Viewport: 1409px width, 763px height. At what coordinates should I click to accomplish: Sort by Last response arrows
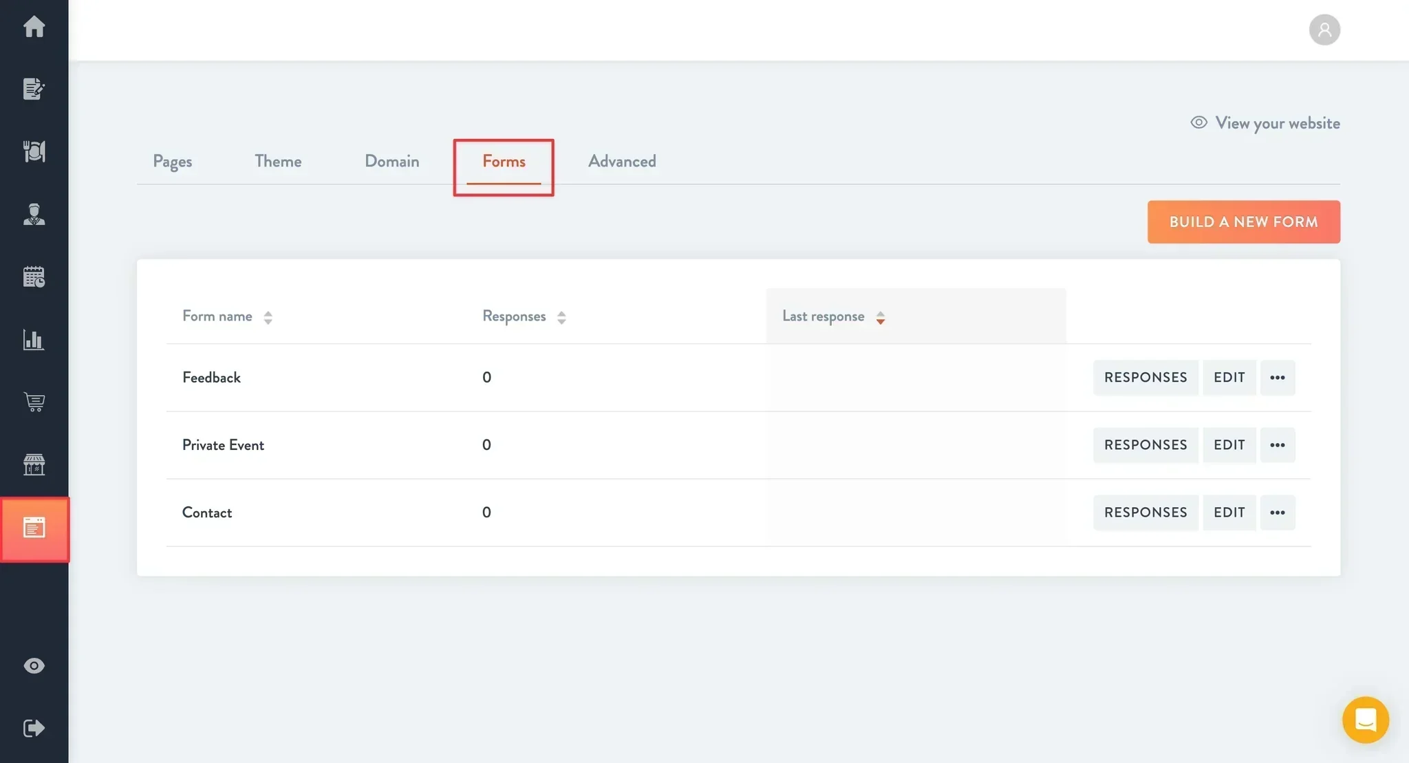(x=880, y=317)
